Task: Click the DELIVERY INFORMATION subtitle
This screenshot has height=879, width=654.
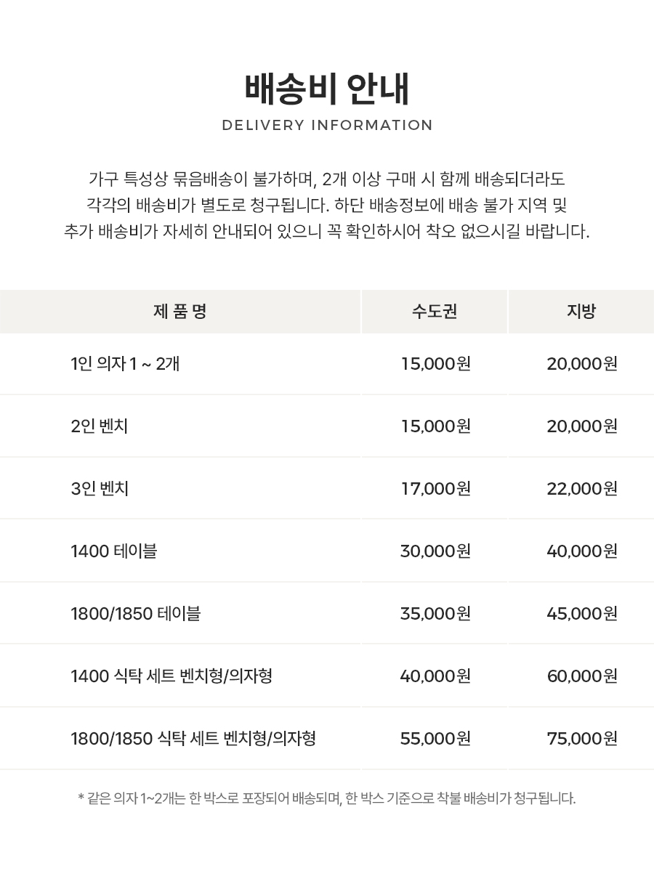Action: pos(327,125)
